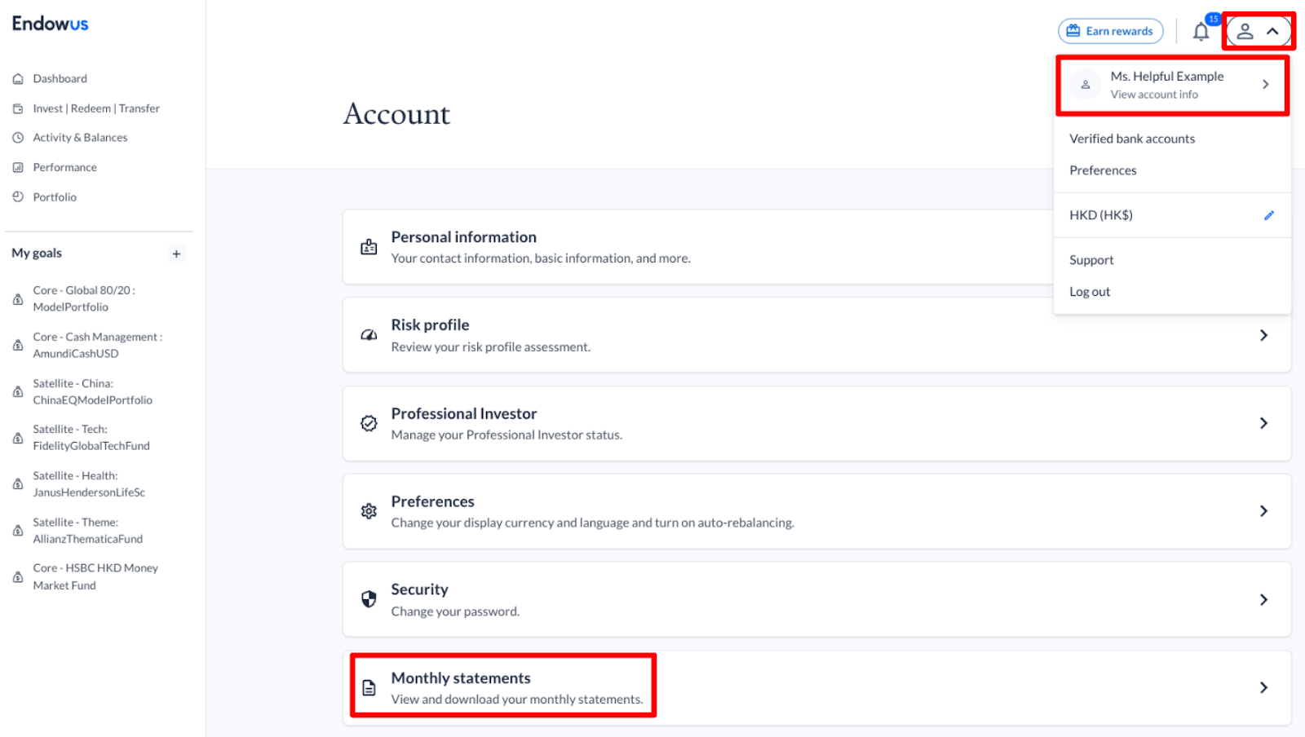1305x737 pixels.
Task: Select the Activity & Balances clock icon
Action: click(x=18, y=137)
